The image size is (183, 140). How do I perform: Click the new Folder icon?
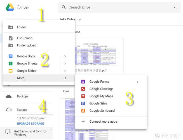tap(11, 27)
